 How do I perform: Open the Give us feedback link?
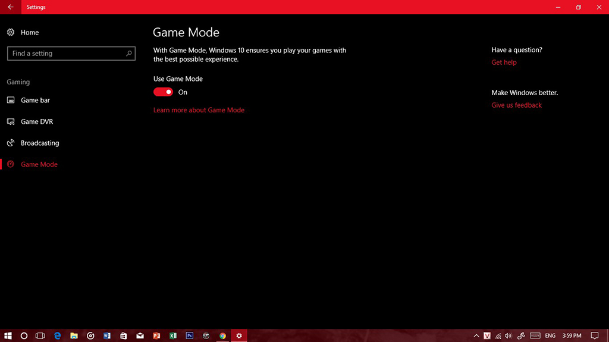516,105
